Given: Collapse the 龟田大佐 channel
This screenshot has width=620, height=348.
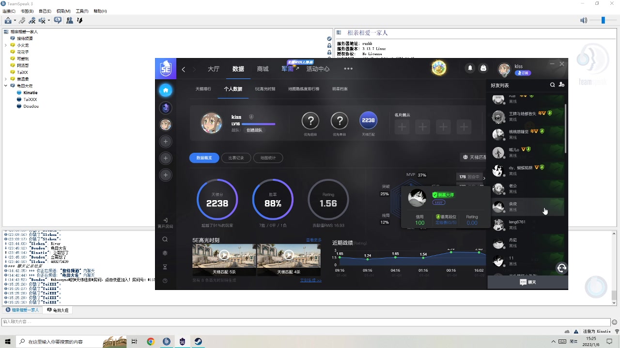Looking at the screenshot, I should (6, 86).
